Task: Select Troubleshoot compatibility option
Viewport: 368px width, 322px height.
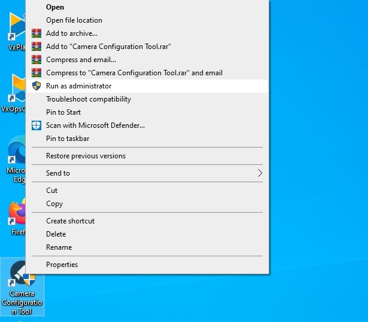Action: pos(89,99)
